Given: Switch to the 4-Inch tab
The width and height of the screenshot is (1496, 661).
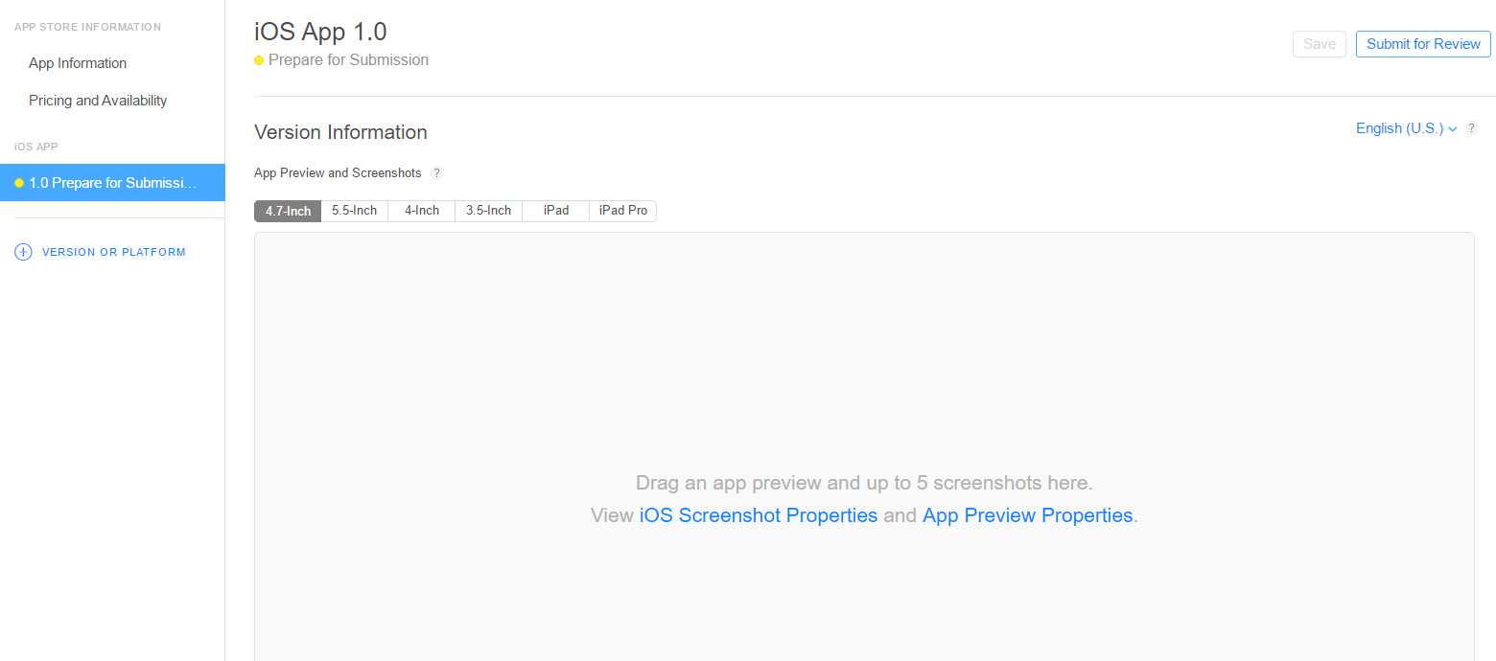Looking at the screenshot, I should pyautogui.click(x=421, y=211).
